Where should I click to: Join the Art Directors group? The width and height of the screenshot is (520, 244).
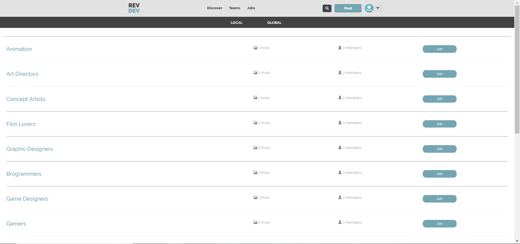pos(440,74)
